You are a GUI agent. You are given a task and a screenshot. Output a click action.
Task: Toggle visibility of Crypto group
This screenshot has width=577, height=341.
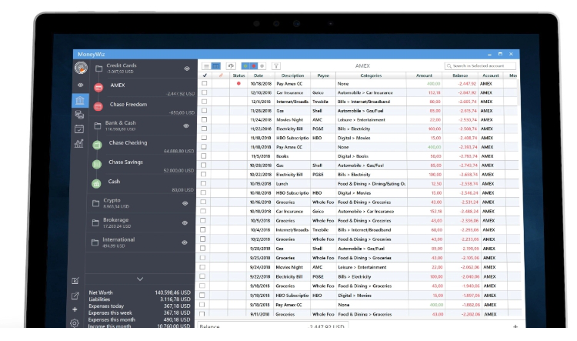(x=185, y=203)
